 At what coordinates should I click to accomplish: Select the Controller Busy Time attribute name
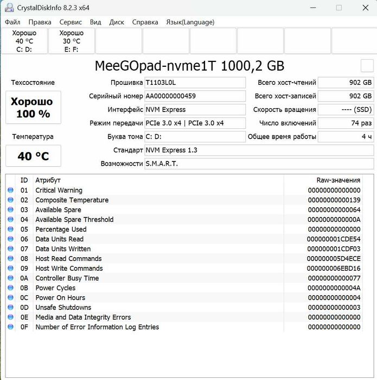(x=67, y=278)
